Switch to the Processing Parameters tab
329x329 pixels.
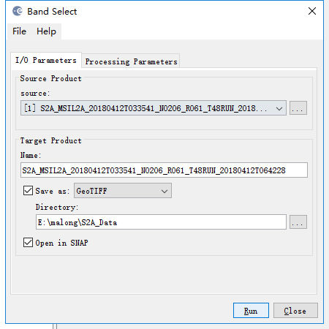pos(131,61)
